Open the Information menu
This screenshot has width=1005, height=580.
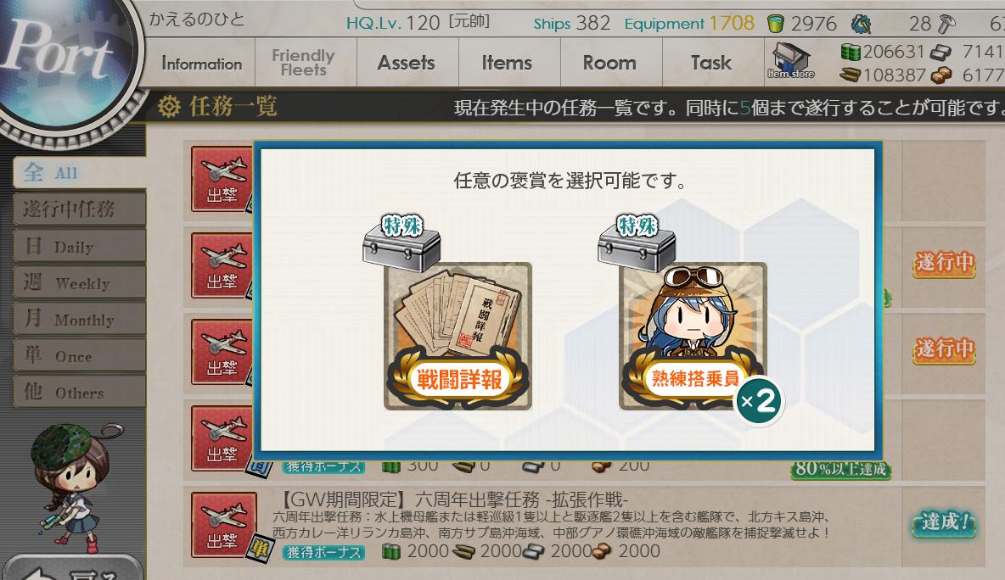[x=201, y=63]
